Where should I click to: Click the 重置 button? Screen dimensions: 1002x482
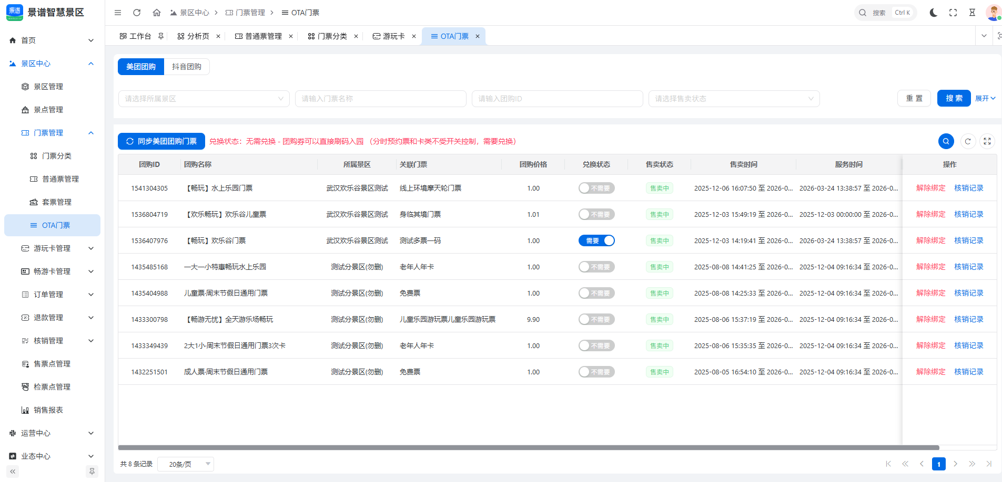914,98
